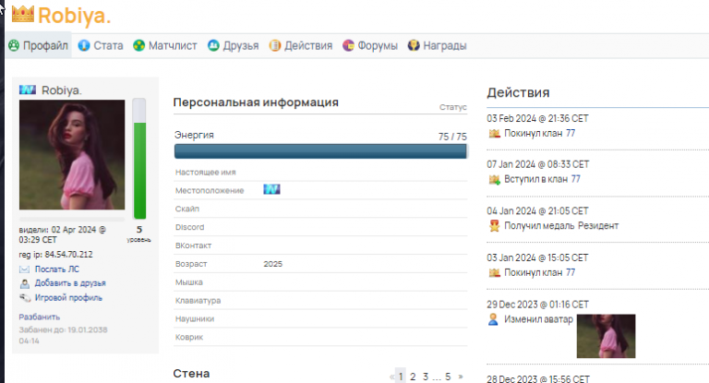
Task: Open the Действия tab
Action: click(301, 45)
